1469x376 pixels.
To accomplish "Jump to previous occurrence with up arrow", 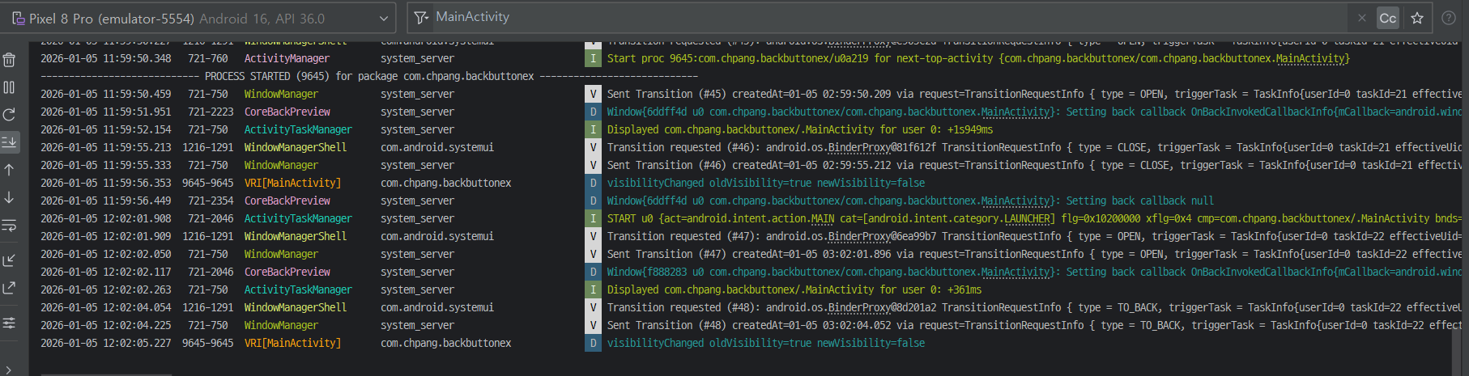I will (9, 170).
